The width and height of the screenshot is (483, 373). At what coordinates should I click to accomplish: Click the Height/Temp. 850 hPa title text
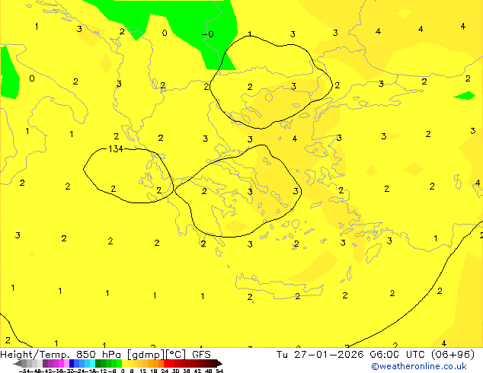click(x=62, y=354)
